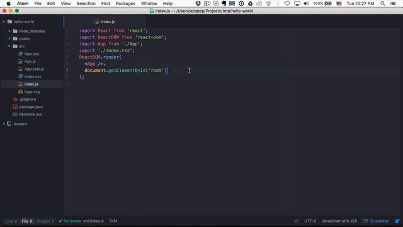Open Spotlight search magnifier icon
The width and height of the screenshot is (403, 227).
pyautogui.click(x=383, y=3)
